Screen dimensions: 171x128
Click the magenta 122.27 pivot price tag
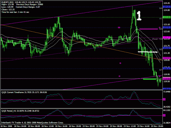pos(166,37)
